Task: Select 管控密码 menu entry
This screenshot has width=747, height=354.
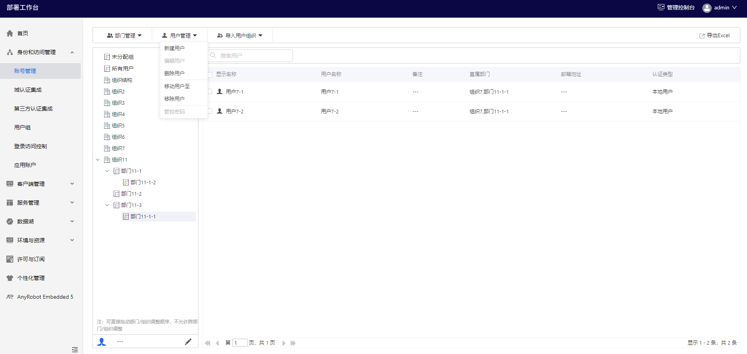Action: click(184, 112)
